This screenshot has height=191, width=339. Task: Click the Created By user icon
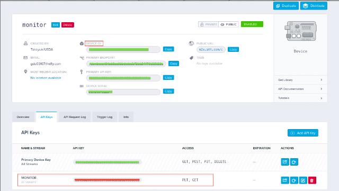click(x=25, y=43)
